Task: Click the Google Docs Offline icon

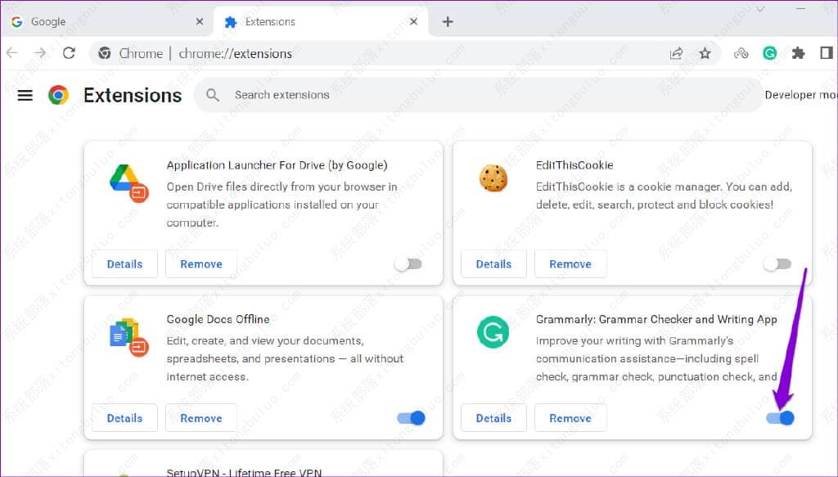Action: (128, 338)
